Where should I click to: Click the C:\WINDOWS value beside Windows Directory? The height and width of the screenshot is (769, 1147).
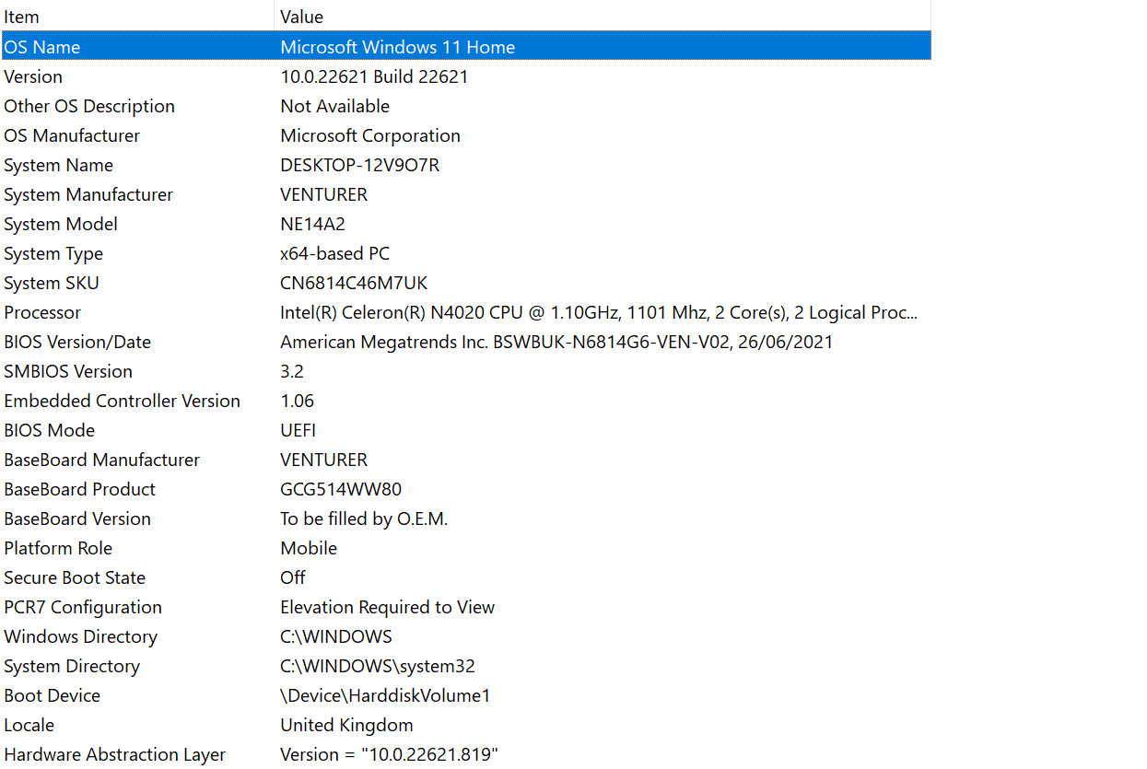coord(336,636)
